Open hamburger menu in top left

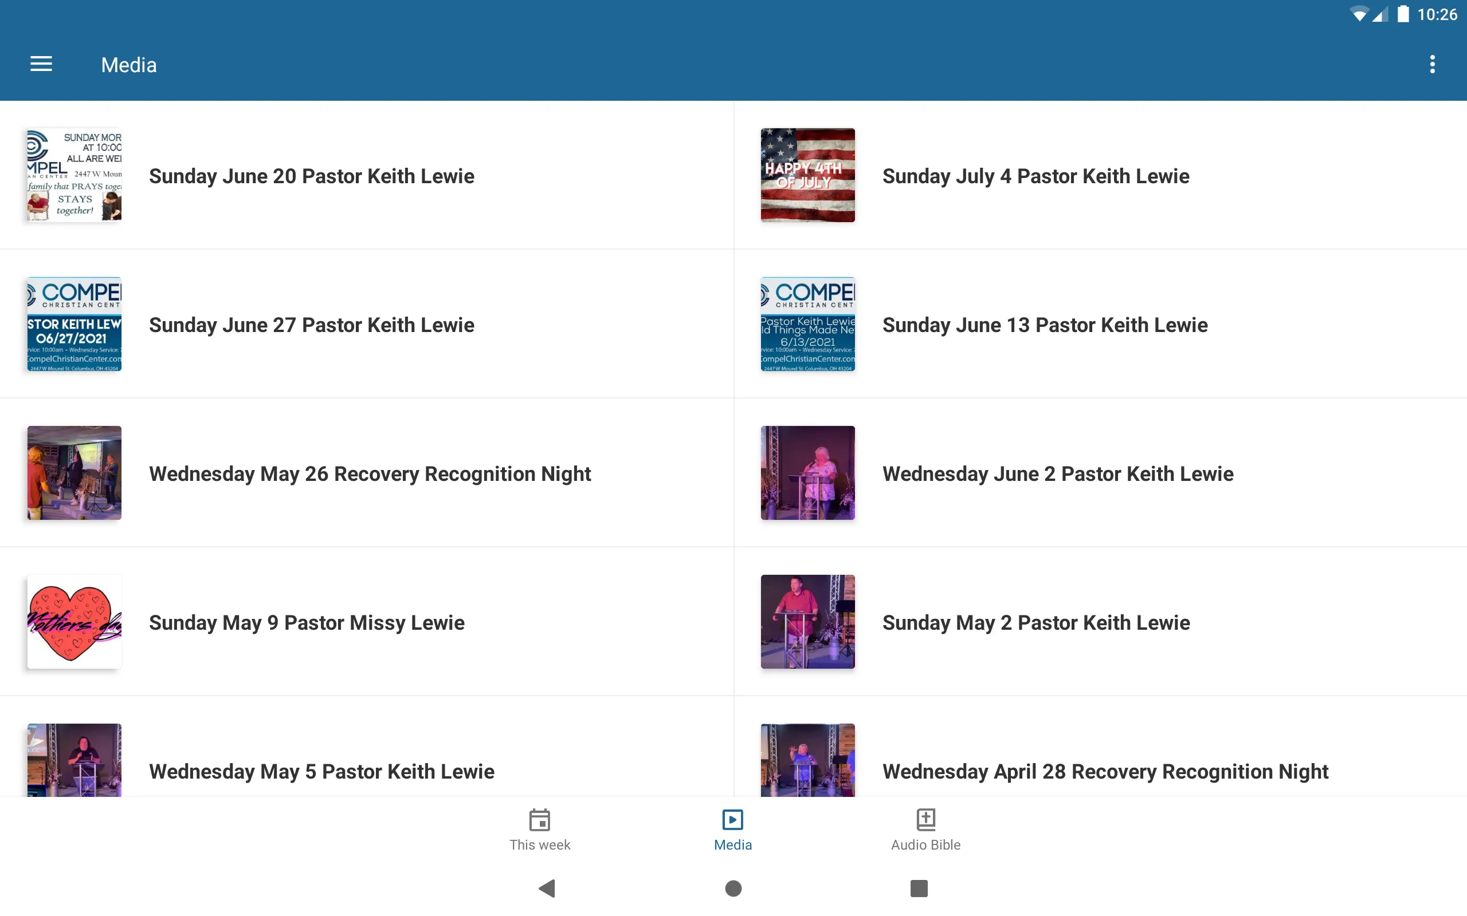tap(41, 65)
